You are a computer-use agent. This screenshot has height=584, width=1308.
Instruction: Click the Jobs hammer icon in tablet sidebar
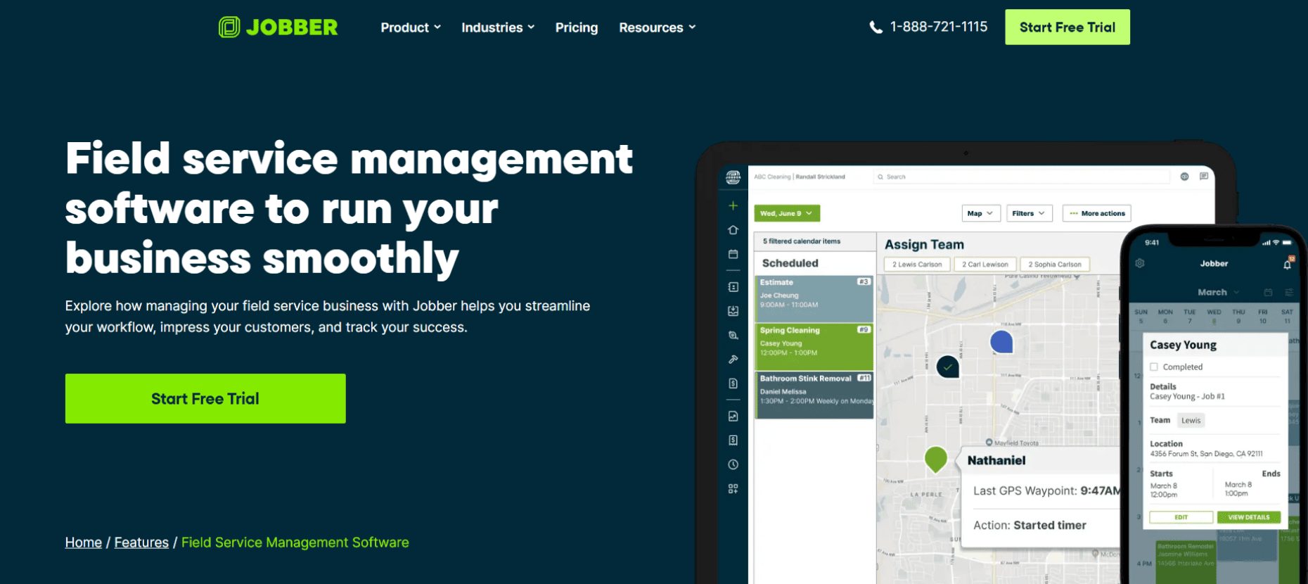[733, 360]
